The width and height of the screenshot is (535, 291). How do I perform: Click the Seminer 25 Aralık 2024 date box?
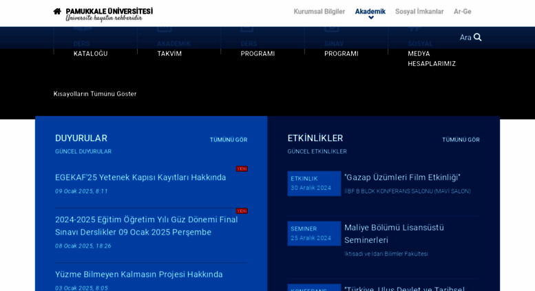point(314,233)
